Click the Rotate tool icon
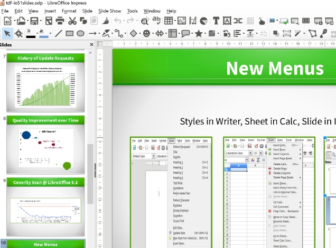 [x=227, y=34]
